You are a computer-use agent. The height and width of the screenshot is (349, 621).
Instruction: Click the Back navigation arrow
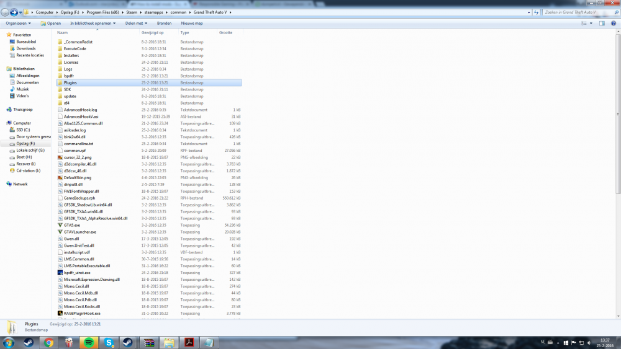(5, 12)
